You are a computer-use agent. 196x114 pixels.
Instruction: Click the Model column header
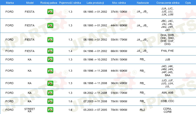30,3
